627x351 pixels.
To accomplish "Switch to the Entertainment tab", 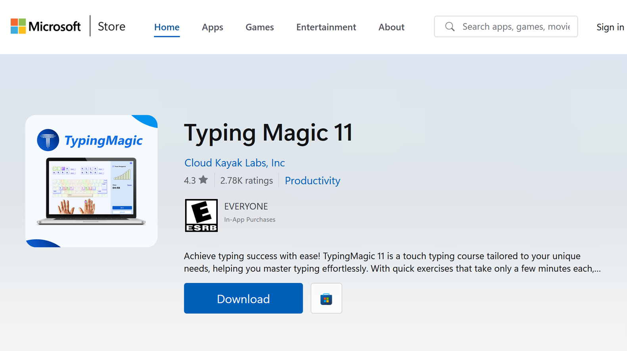I will click(326, 27).
